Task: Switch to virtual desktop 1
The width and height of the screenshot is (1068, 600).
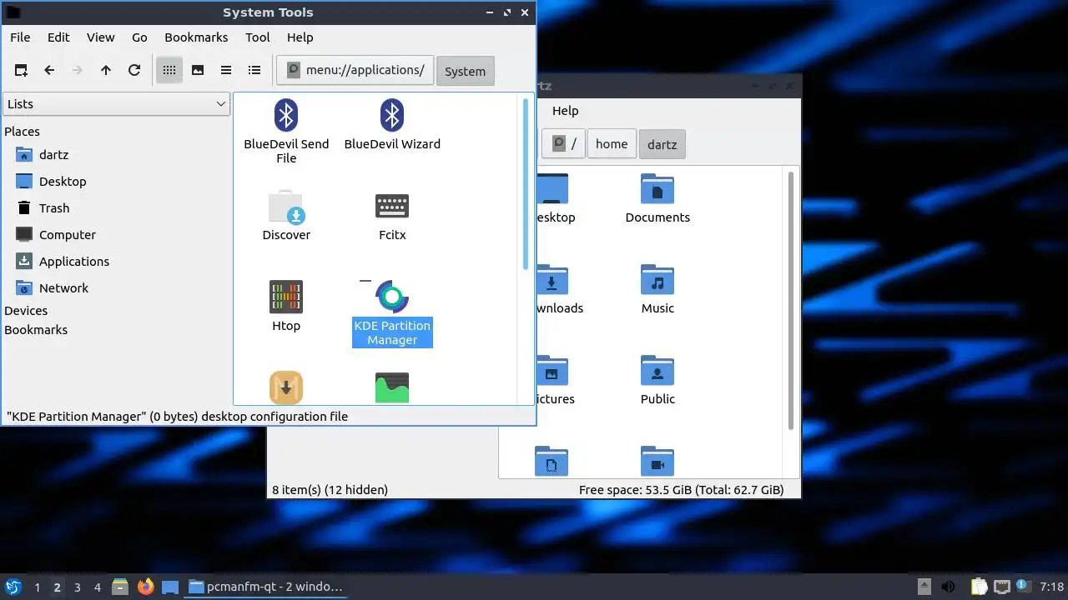Action: point(37,587)
